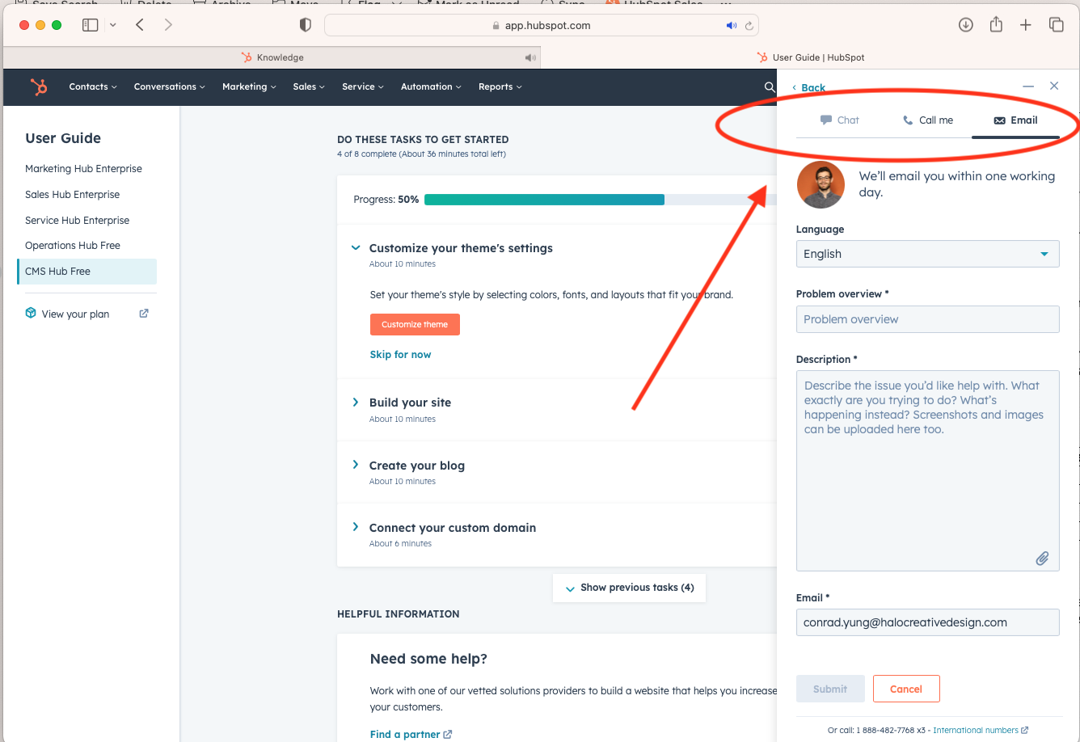
Task: Toggle the Safari sidebar icon
Action: (91, 25)
